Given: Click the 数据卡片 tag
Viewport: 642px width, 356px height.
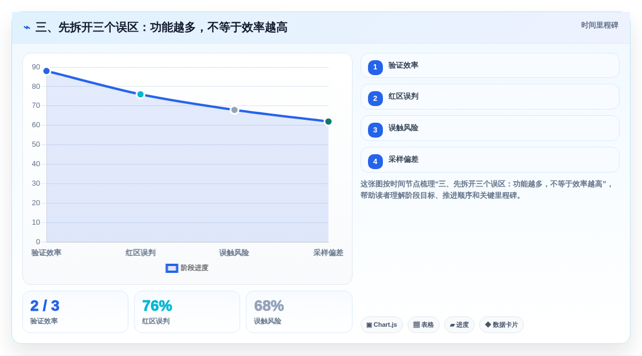Looking at the screenshot, I should 502,325.
